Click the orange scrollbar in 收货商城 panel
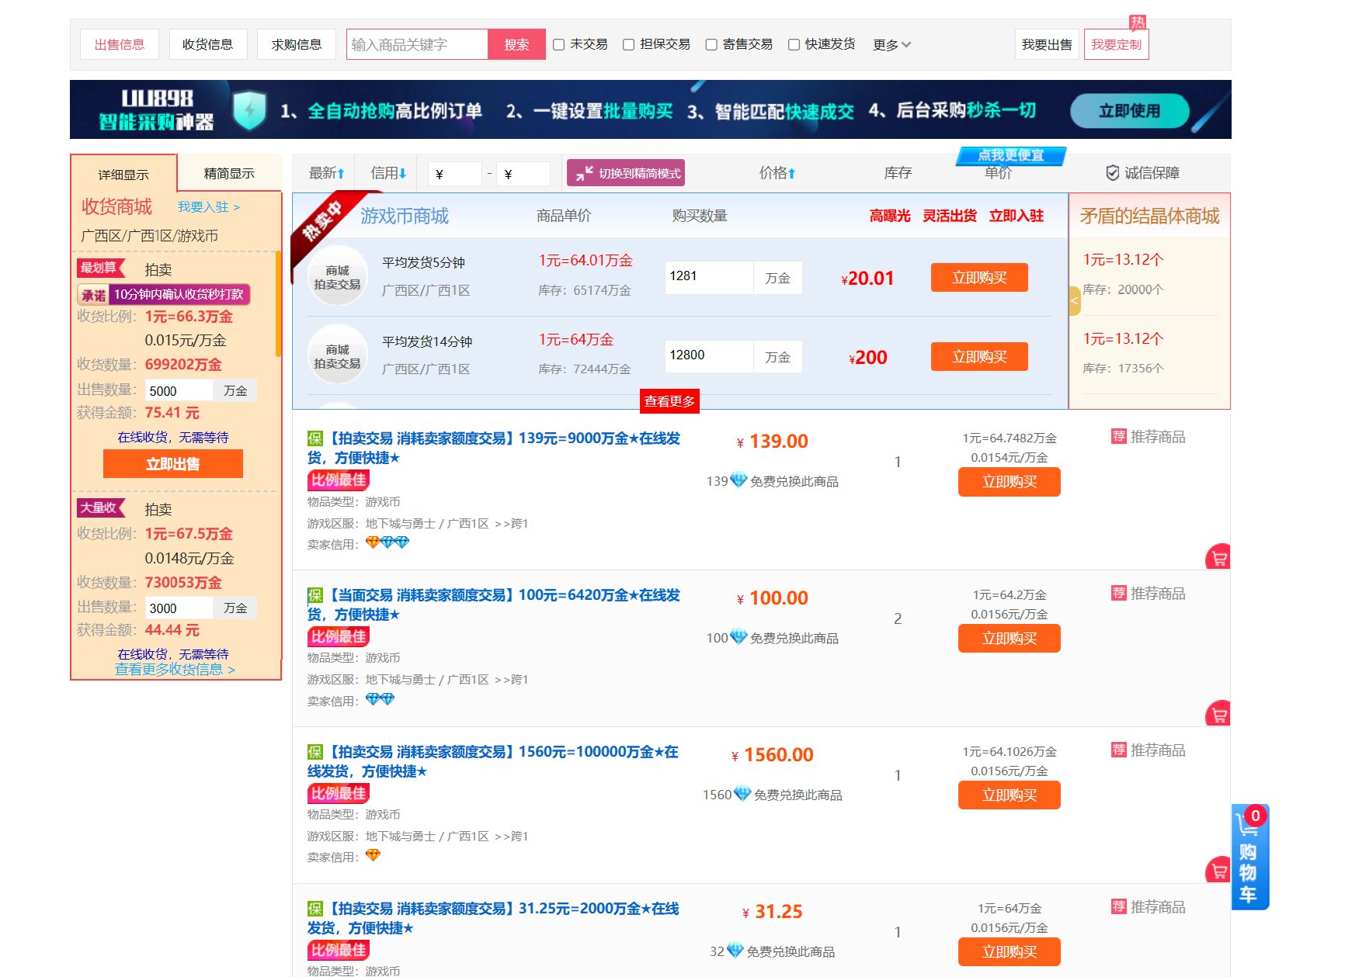Viewport: 1369px width, 977px height. [x=278, y=303]
